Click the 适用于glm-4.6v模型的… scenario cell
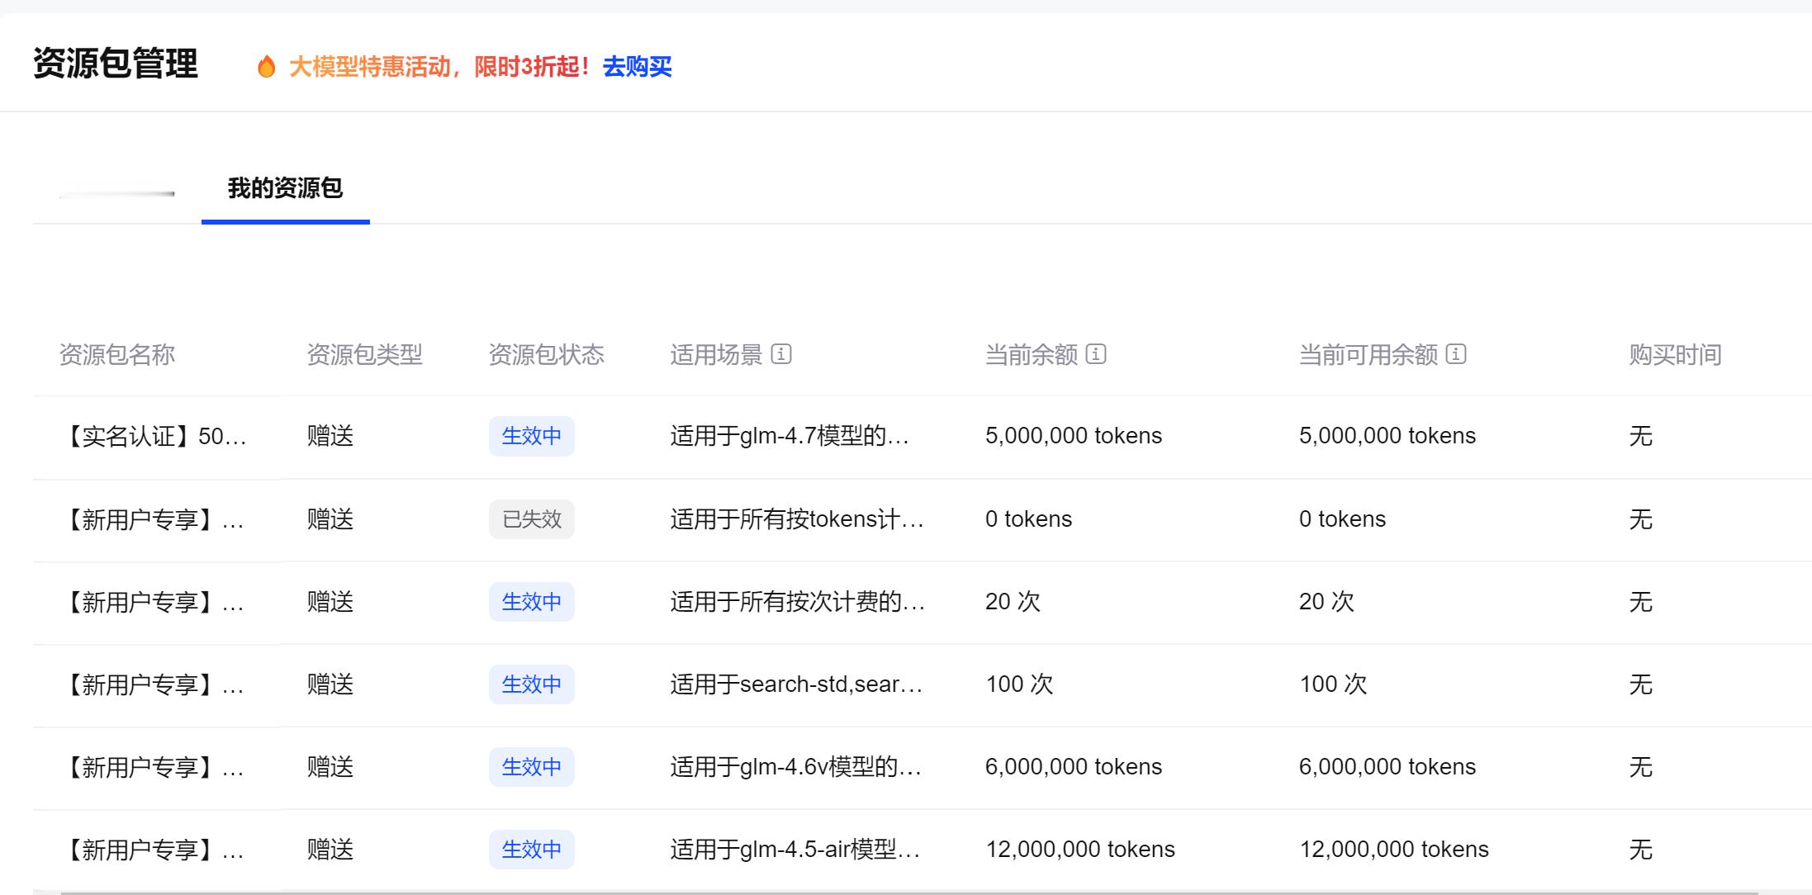 [x=796, y=767]
